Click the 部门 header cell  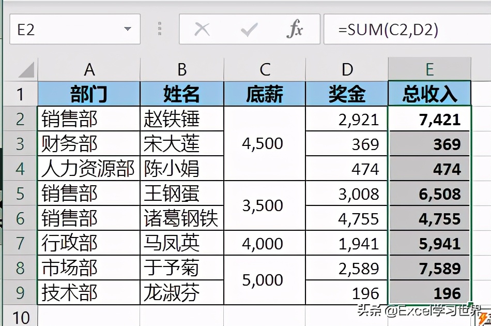click(89, 94)
